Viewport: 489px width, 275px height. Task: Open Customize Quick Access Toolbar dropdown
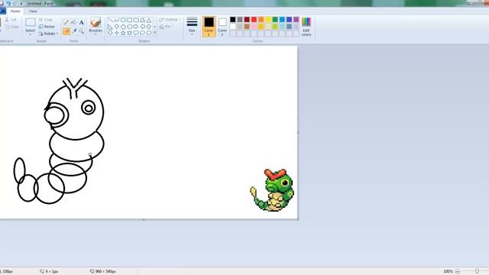point(21,3)
